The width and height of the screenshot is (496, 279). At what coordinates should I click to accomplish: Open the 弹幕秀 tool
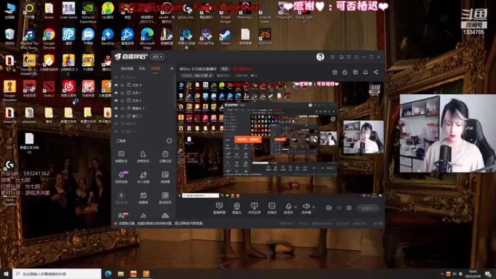(x=143, y=198)
